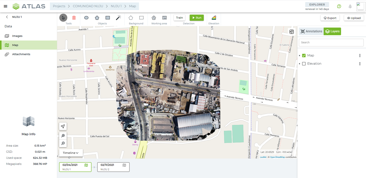Click the Export button

330,18
